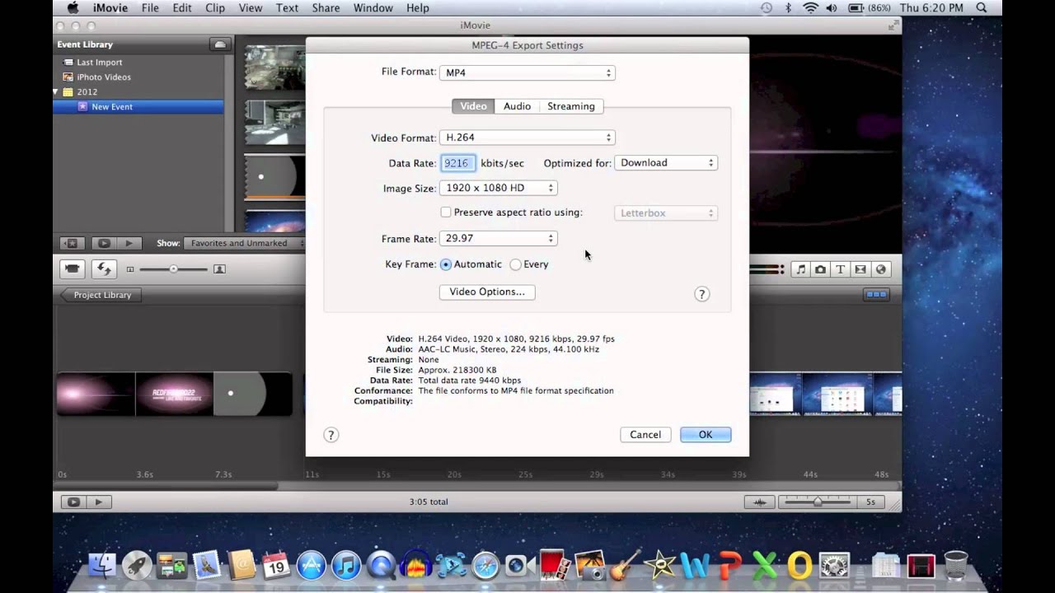Select Automatic key frame option
Screen dimensions: 1055x593
click(446, 264)
